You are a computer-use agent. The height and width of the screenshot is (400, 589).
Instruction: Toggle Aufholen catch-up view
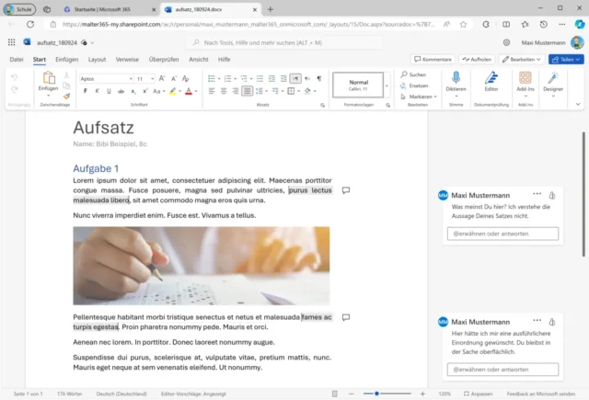[x=478, y=59]
